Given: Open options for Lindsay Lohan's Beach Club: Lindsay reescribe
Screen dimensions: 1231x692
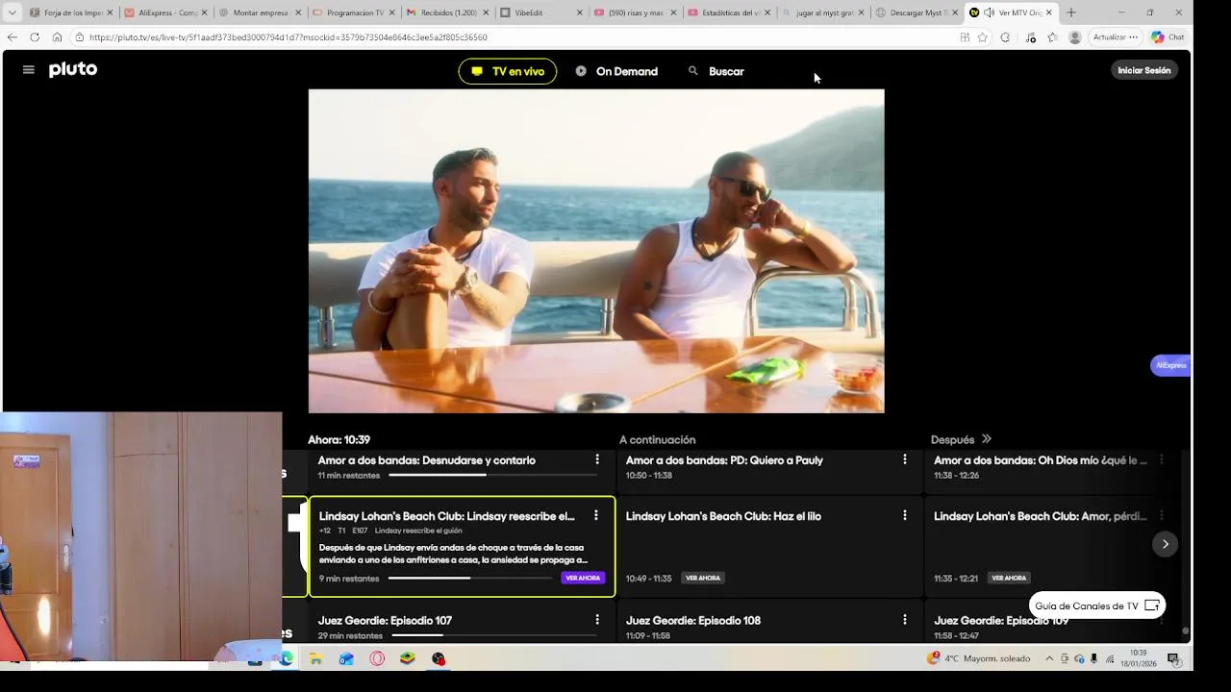Looking at the screenshot, I should tap(596, 516).
